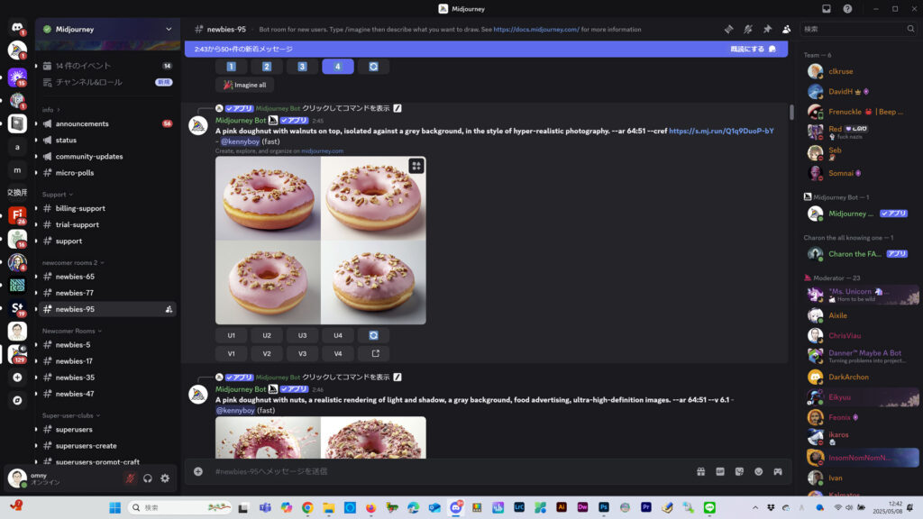Open the docs.midjourney.com link in topic
The height and width of the screenshot is (519, 923).
[x=536, y=30]
